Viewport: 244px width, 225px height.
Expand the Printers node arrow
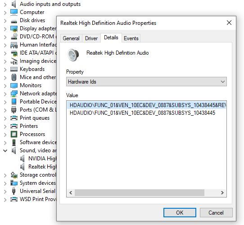click(x=5, y=127)
